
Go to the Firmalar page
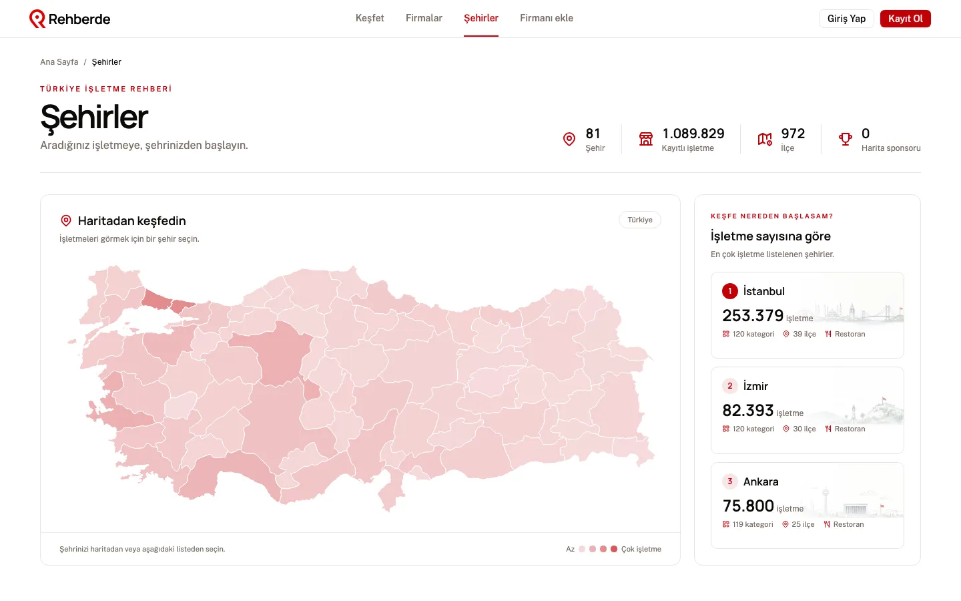point(424,18)
